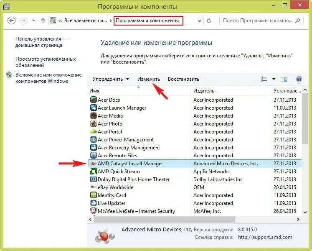The width and height of the screenshot is (312, 251).
Task: Select the eBay Worldwide icon
Action: (93, 187)
